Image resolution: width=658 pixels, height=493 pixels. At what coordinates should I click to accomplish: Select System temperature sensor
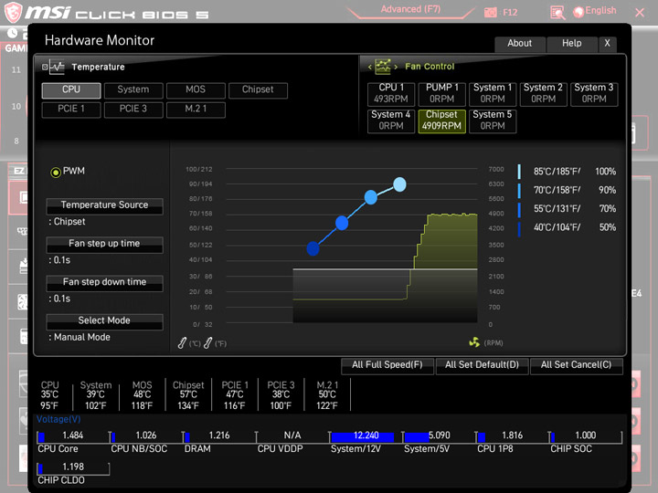tap(133, 90)
